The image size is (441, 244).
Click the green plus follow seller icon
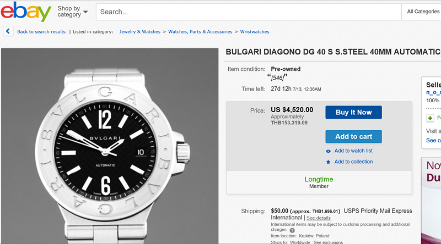point(430,118)
